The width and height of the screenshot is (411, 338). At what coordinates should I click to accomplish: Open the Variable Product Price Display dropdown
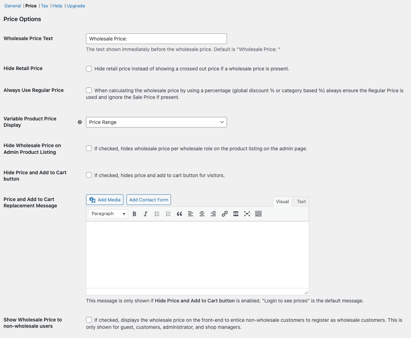(x=156, y=122)
